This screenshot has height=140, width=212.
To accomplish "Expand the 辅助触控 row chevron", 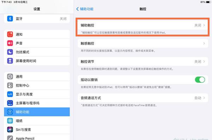I will tap(204, 25).
